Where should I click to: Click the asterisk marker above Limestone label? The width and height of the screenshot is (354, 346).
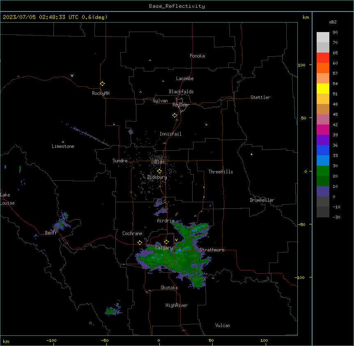63,142
